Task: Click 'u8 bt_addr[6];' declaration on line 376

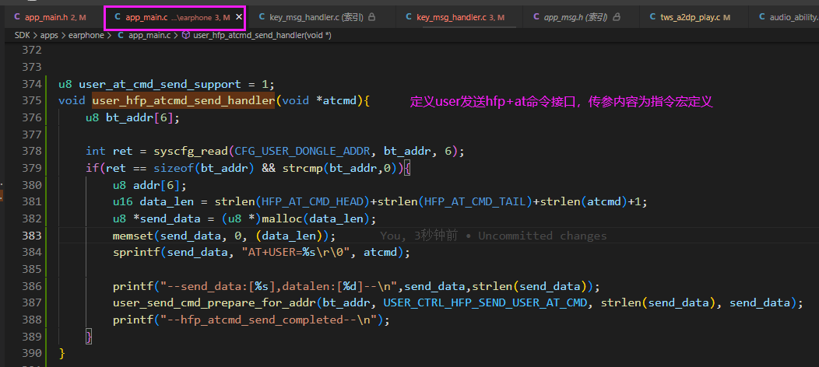Action: coord(132,118)
